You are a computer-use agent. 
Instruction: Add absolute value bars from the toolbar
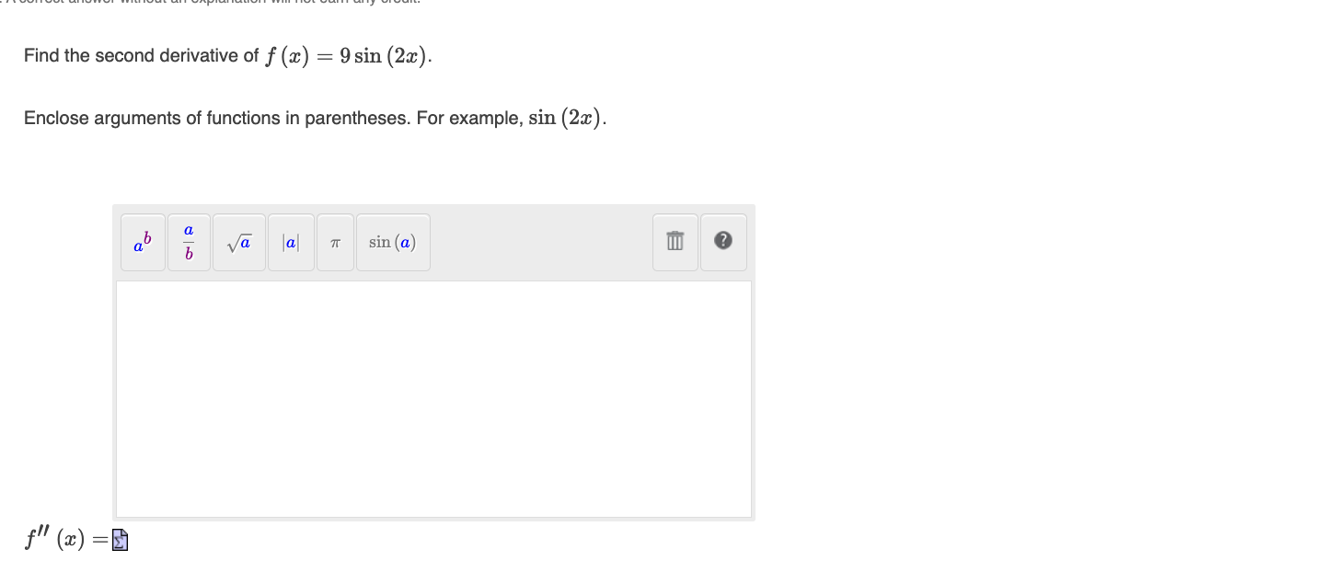291,242
